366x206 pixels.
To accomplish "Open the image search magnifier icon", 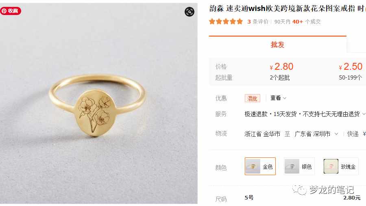I will 190,12.
